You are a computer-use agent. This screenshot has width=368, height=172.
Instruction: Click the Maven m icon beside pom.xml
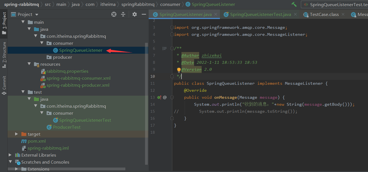click(24, 141)
